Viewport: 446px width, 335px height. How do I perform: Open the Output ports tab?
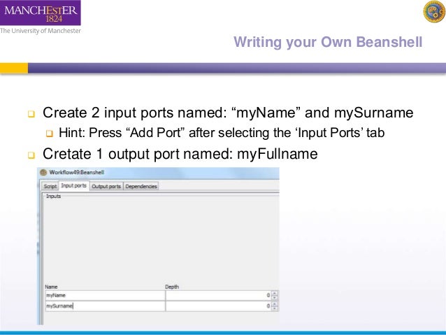[x=106, y=186]
